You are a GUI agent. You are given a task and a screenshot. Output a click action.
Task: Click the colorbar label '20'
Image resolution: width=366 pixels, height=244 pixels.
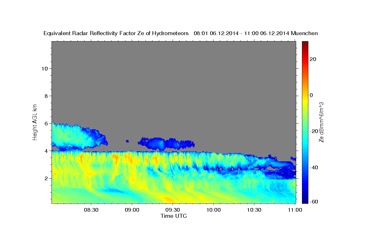click(313, 59)
